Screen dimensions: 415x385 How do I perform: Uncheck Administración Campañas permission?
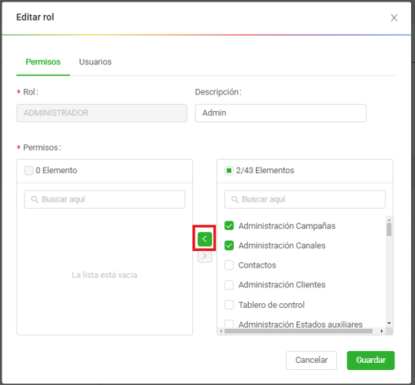pyautogui.click(x=229, y=226)
